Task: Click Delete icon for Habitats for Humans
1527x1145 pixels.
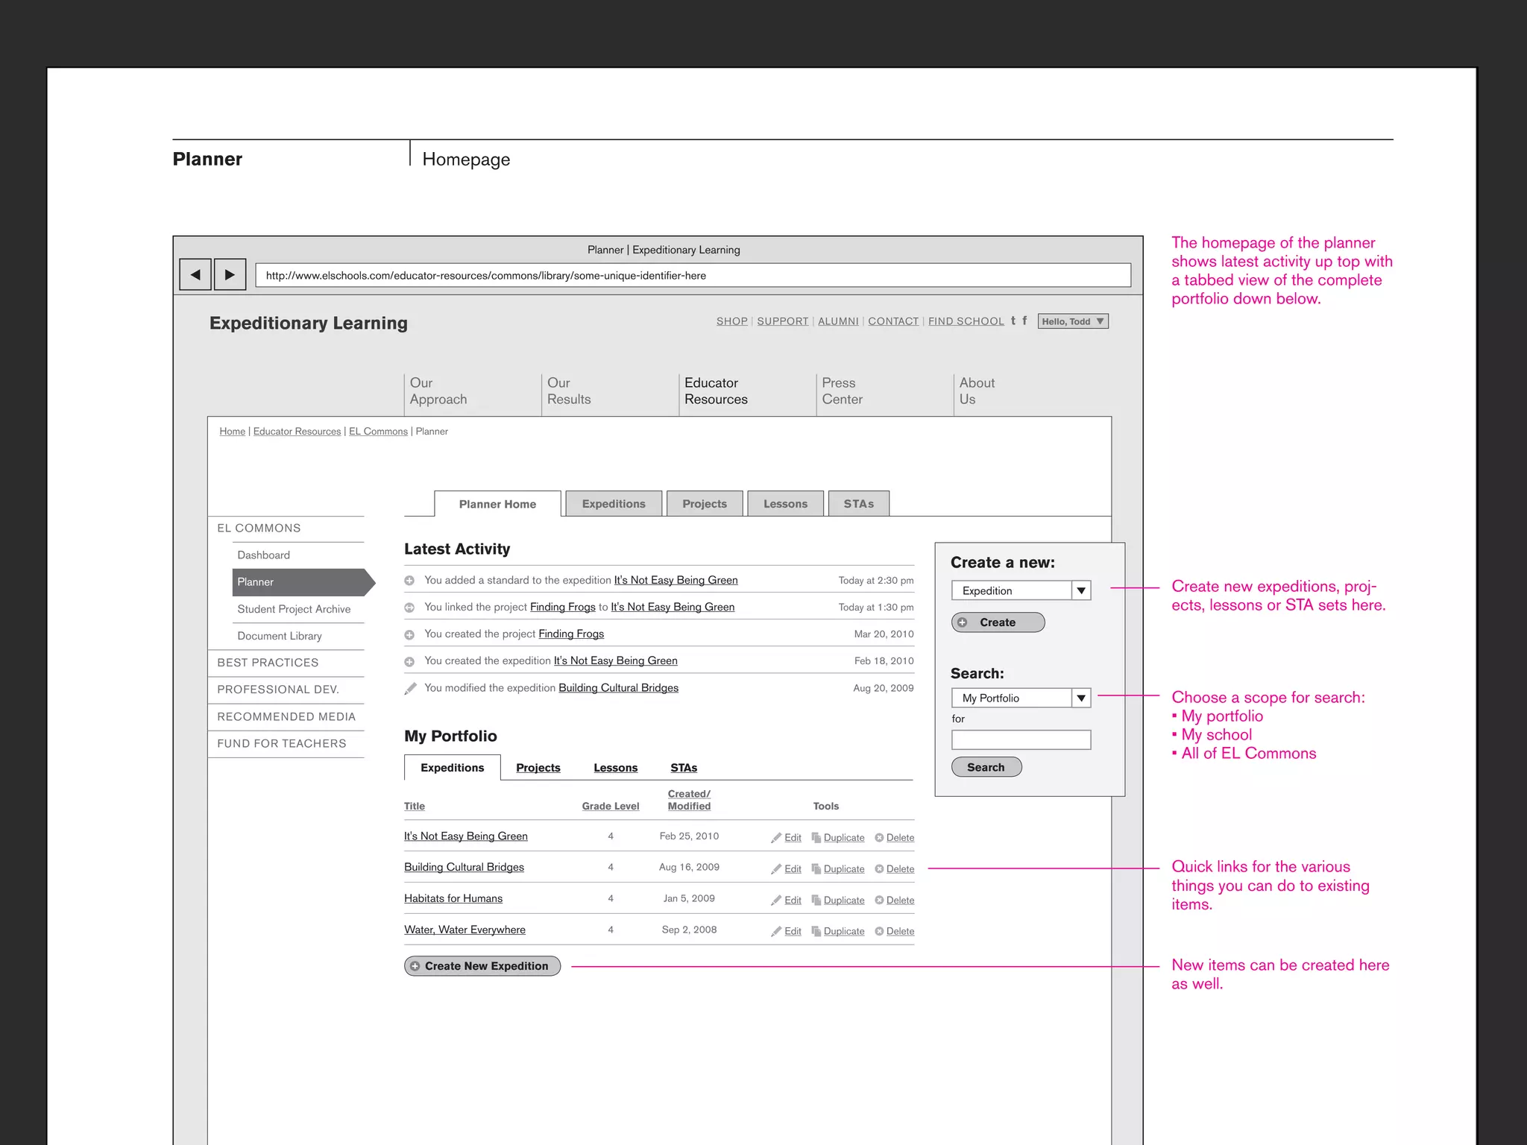Action: (x=879, y=900)
